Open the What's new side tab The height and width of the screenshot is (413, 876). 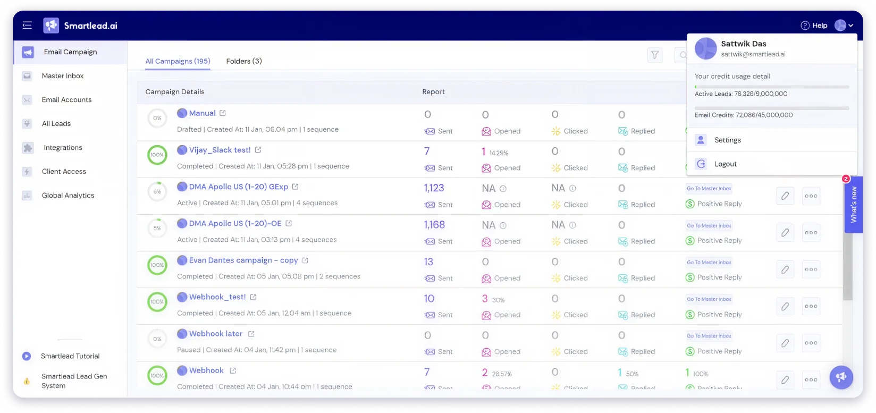point(854,204)
